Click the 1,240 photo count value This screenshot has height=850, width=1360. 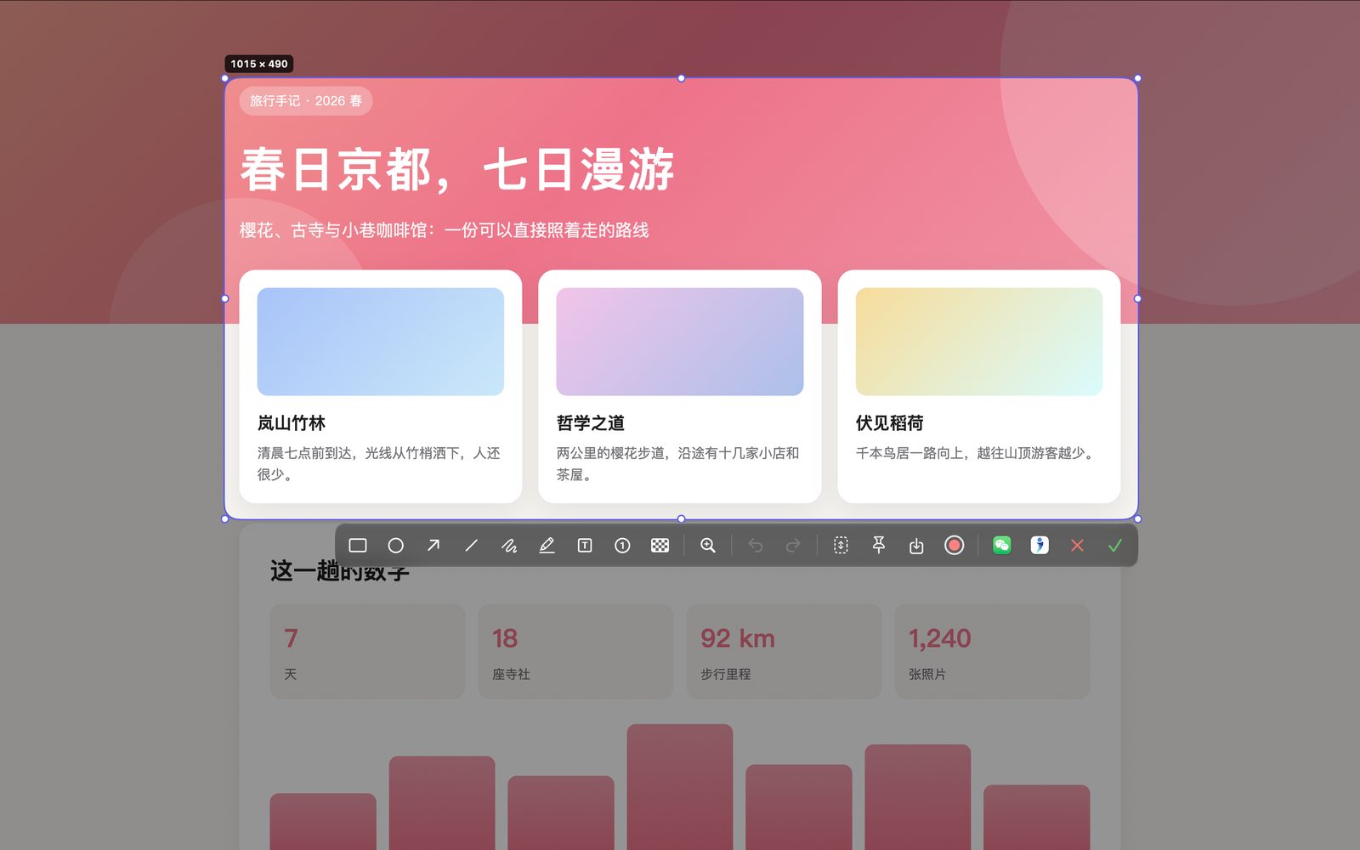[x=940, y=638]
